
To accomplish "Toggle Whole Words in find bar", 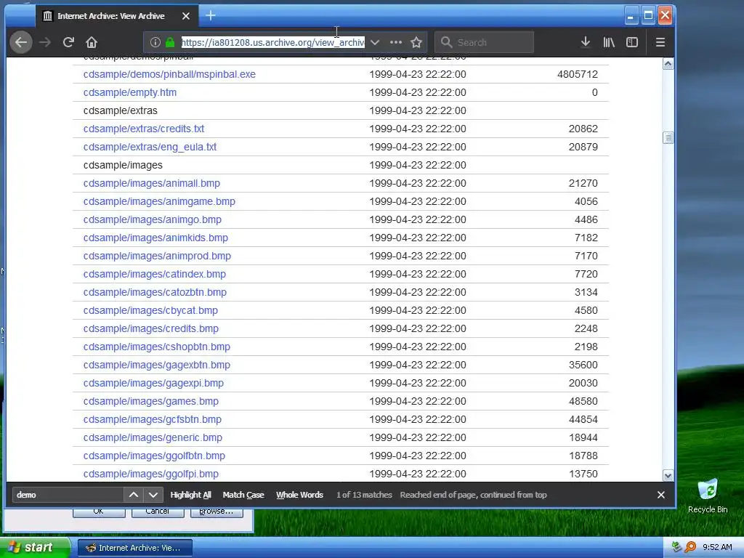I will [x=299, y=494].
